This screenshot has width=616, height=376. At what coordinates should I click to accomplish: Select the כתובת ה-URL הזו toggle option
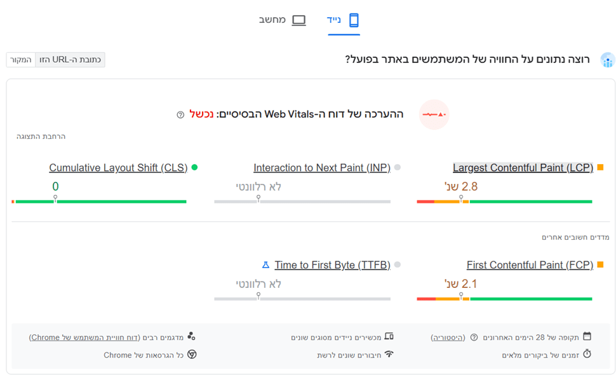pyautogui.click(x=70, y=60)
